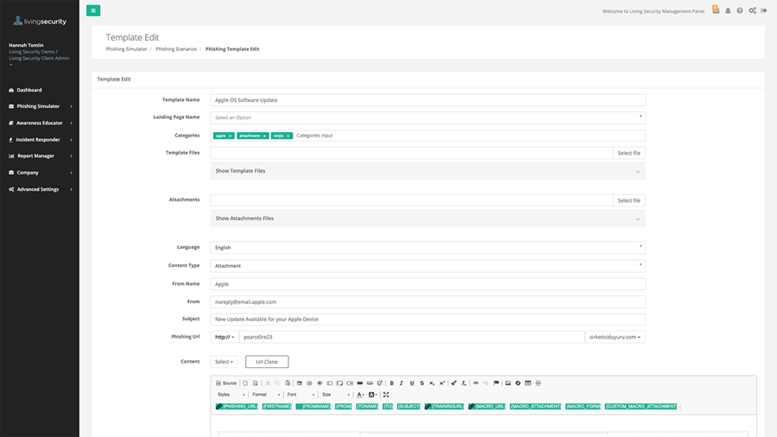Insert a link with chain icon

[x=476, y=383]
